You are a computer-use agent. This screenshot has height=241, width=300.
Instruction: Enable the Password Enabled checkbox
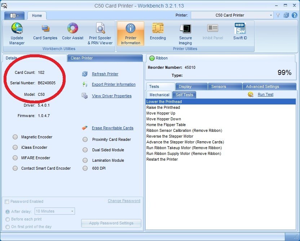pyautogui.click(x=7, y=202)
